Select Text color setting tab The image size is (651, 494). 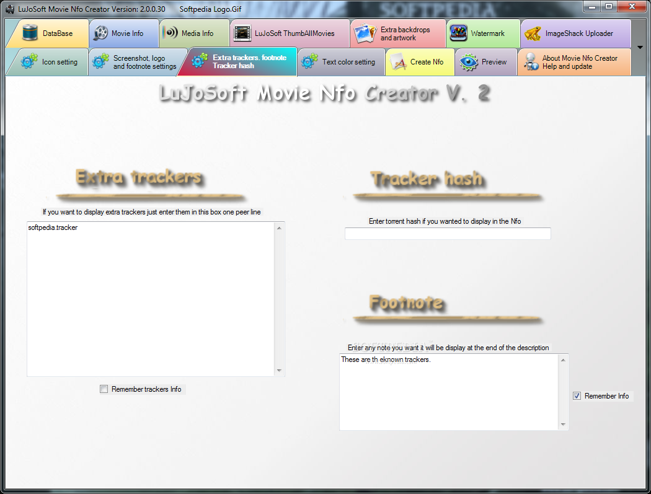pyautogui.click(x=341, y=62)
